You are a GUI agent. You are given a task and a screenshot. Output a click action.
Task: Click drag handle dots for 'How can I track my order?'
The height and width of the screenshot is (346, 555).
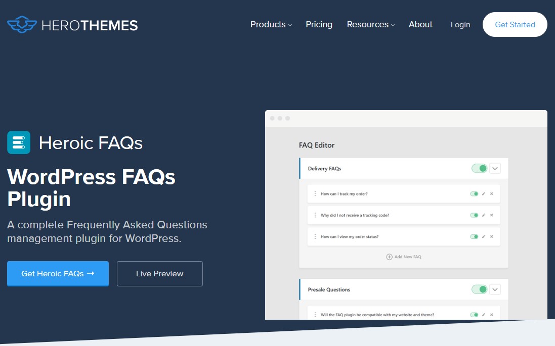point(315,193)
